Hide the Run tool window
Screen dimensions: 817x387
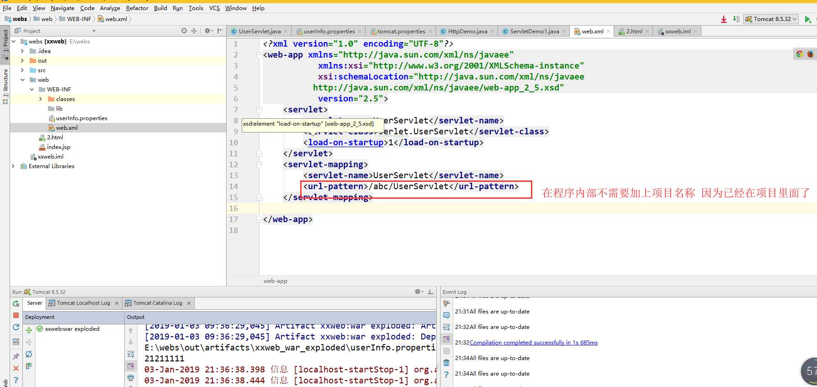coord(430,292)
